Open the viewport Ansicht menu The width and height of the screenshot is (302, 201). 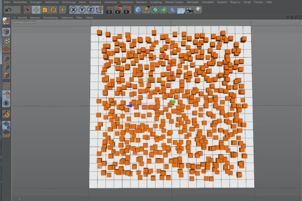point(22,18)
